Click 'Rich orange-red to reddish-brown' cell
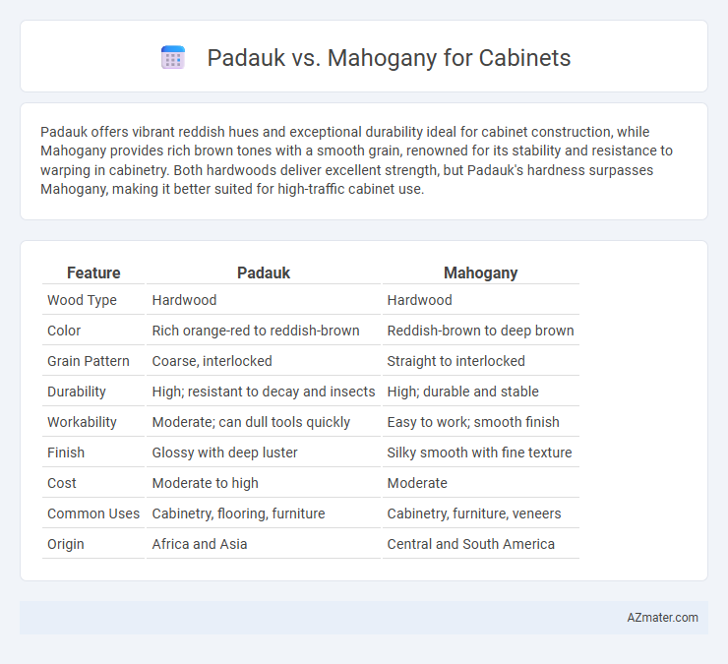This screenshot has width=728, height=664. tap(256, 331)
